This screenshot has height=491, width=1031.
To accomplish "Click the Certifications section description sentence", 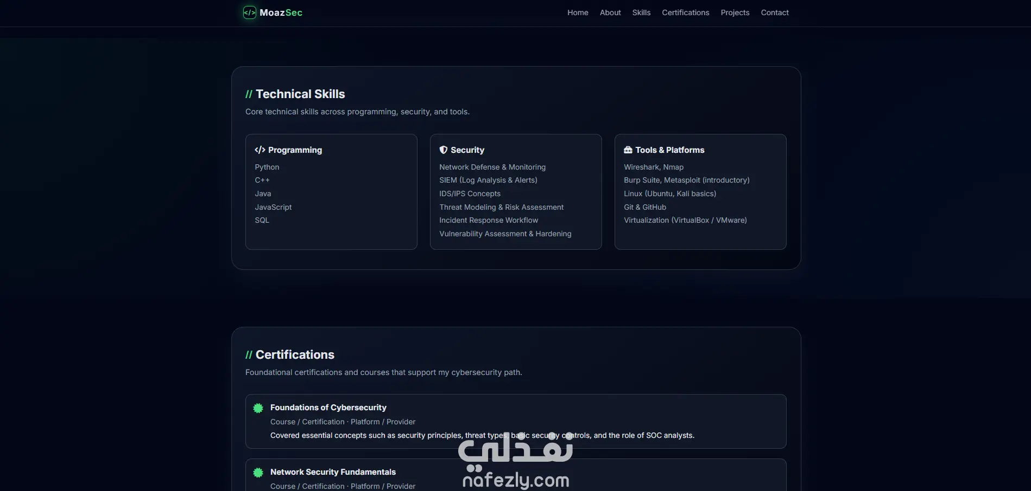I will click(384, 373).
